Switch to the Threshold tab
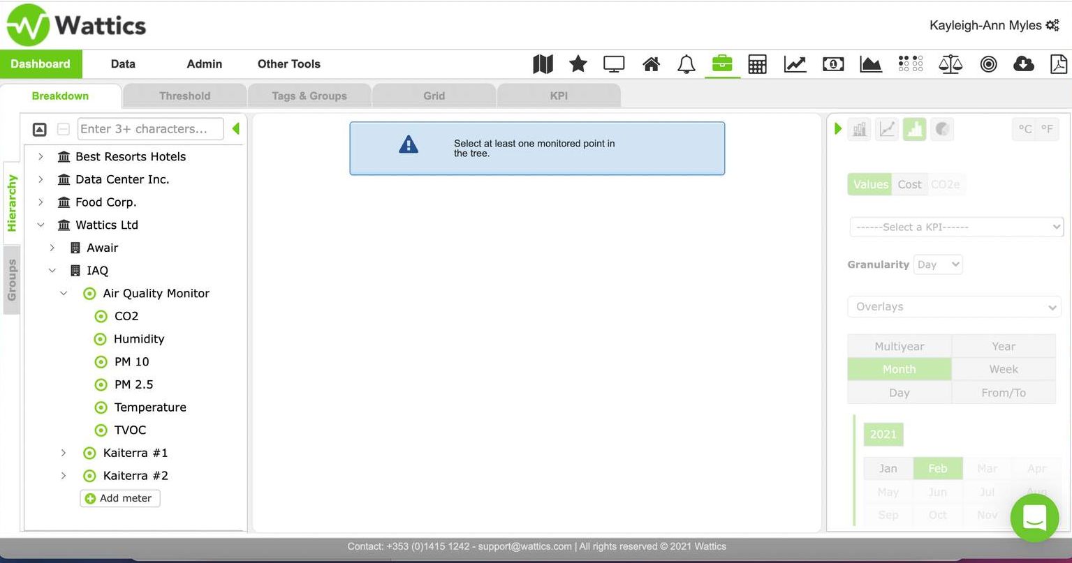The height and width of the screenshot is (563, 1072). pyautogui.click(x=184, y=96)
